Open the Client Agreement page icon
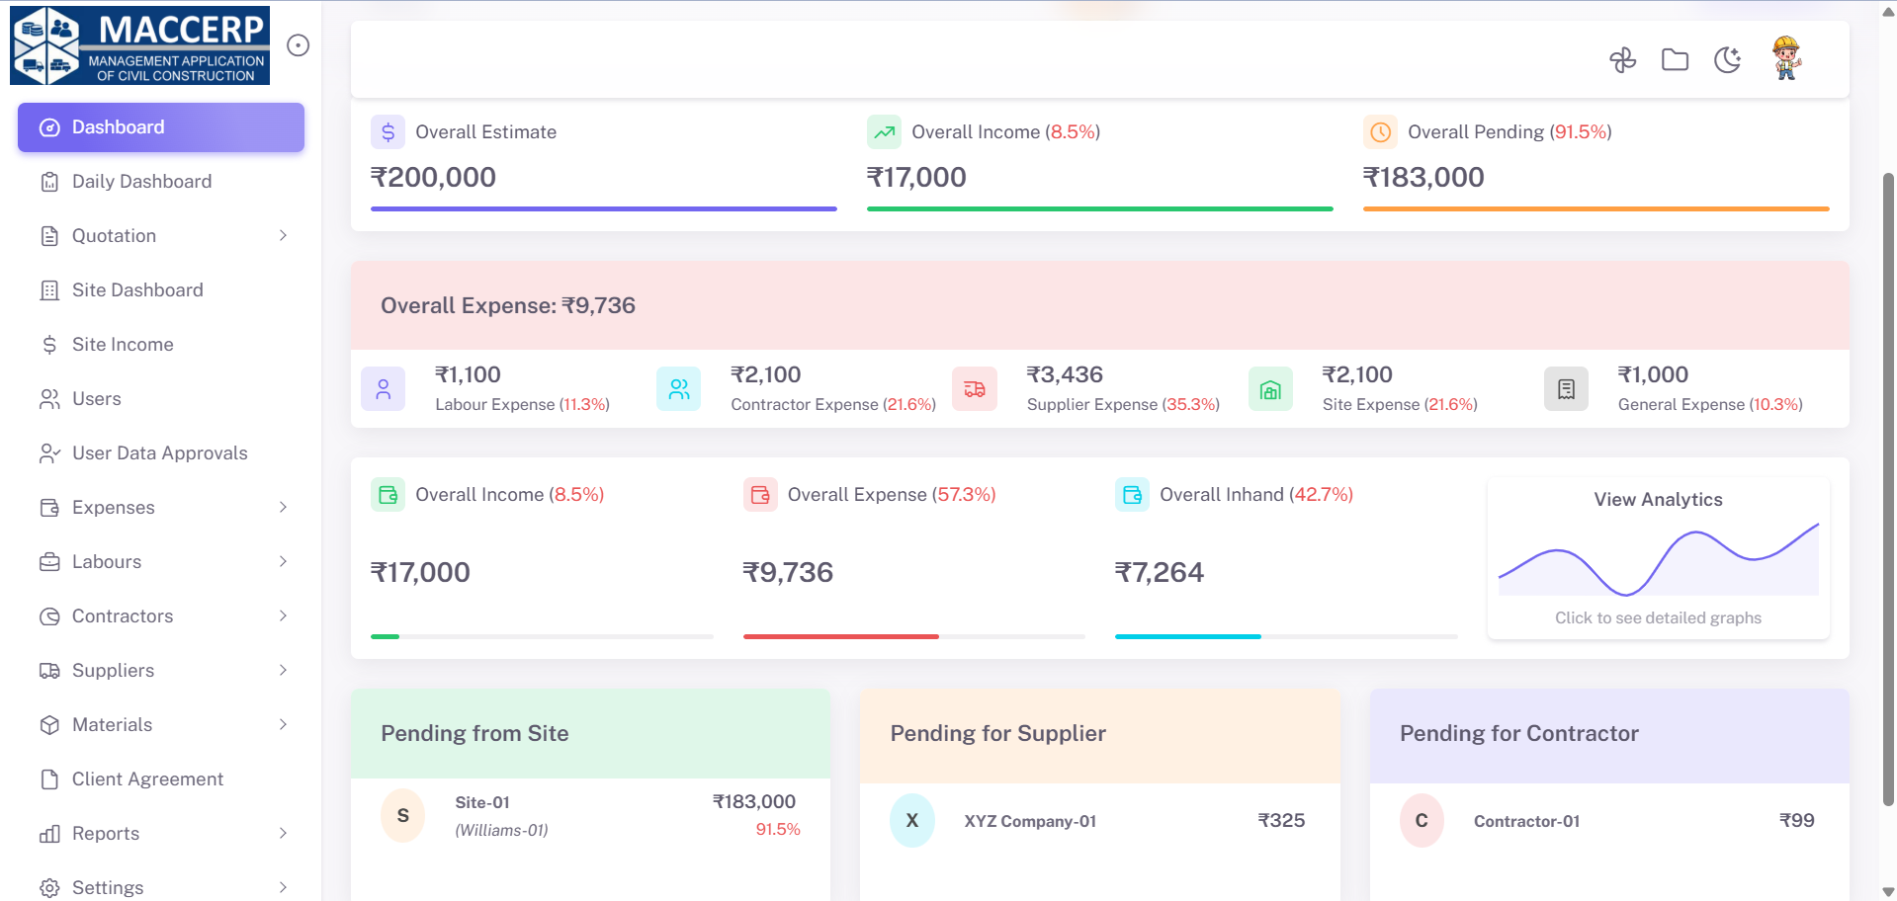Screen dimensions: 1897x901 pos(49,778)
